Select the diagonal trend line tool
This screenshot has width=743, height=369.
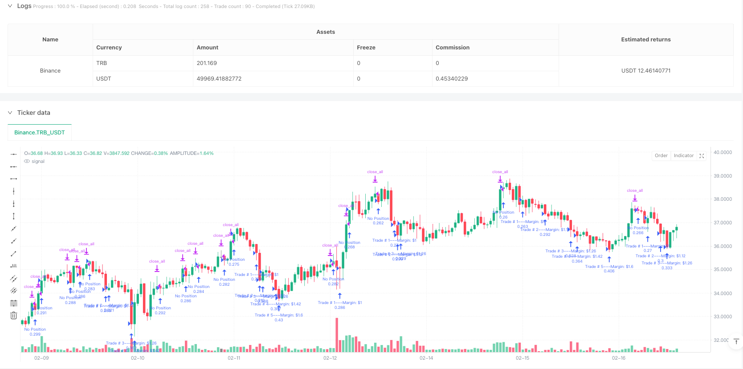14,254
